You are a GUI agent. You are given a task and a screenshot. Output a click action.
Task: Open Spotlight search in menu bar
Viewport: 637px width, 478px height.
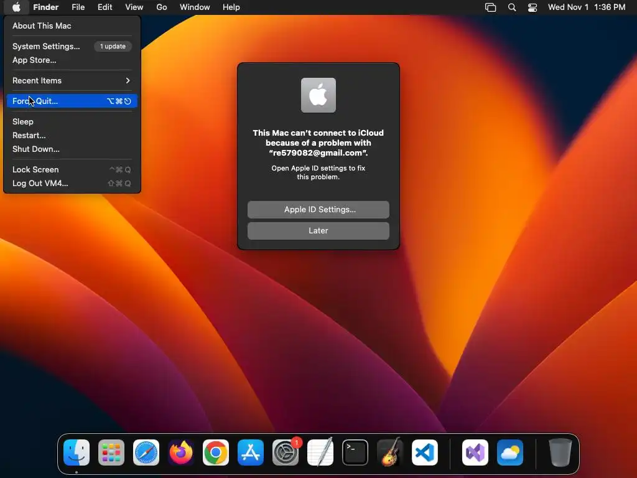(512, 7)
